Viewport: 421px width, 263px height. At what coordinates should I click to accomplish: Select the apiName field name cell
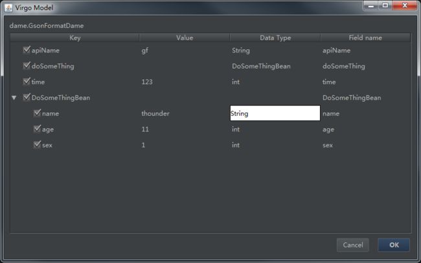[x=365, y=51]
